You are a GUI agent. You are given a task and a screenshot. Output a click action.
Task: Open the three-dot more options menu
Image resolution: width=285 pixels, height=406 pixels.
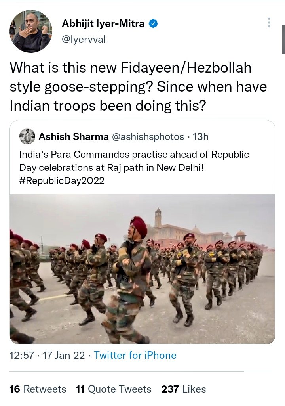tap(269, 23)
